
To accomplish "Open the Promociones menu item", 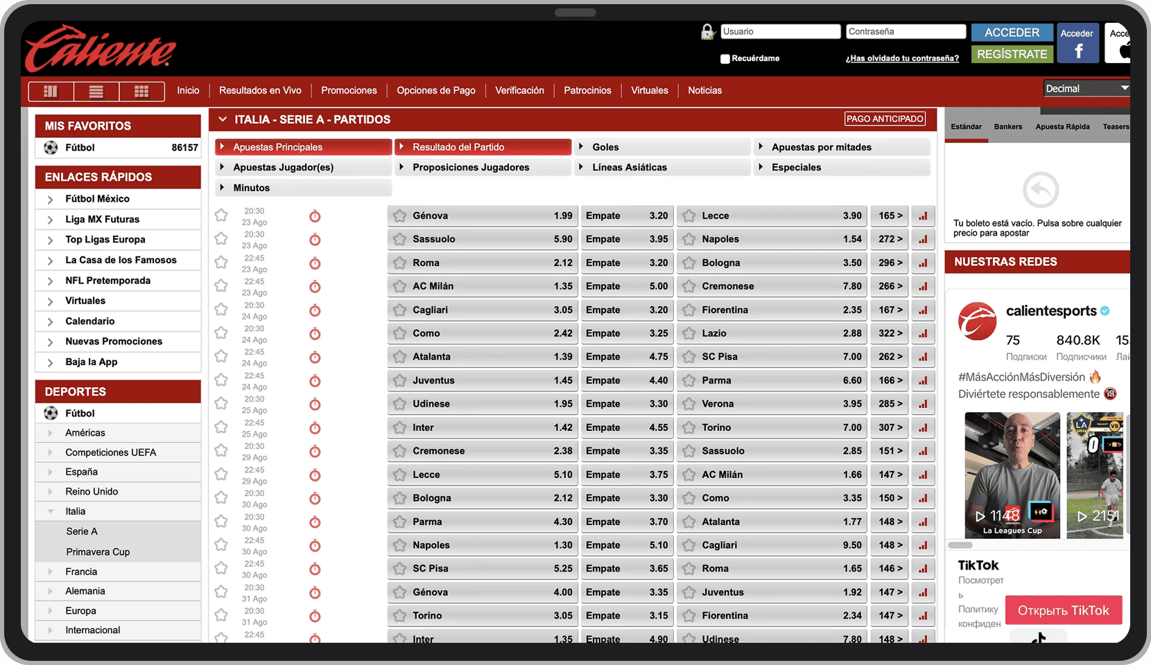I will (x=349, y=91).
